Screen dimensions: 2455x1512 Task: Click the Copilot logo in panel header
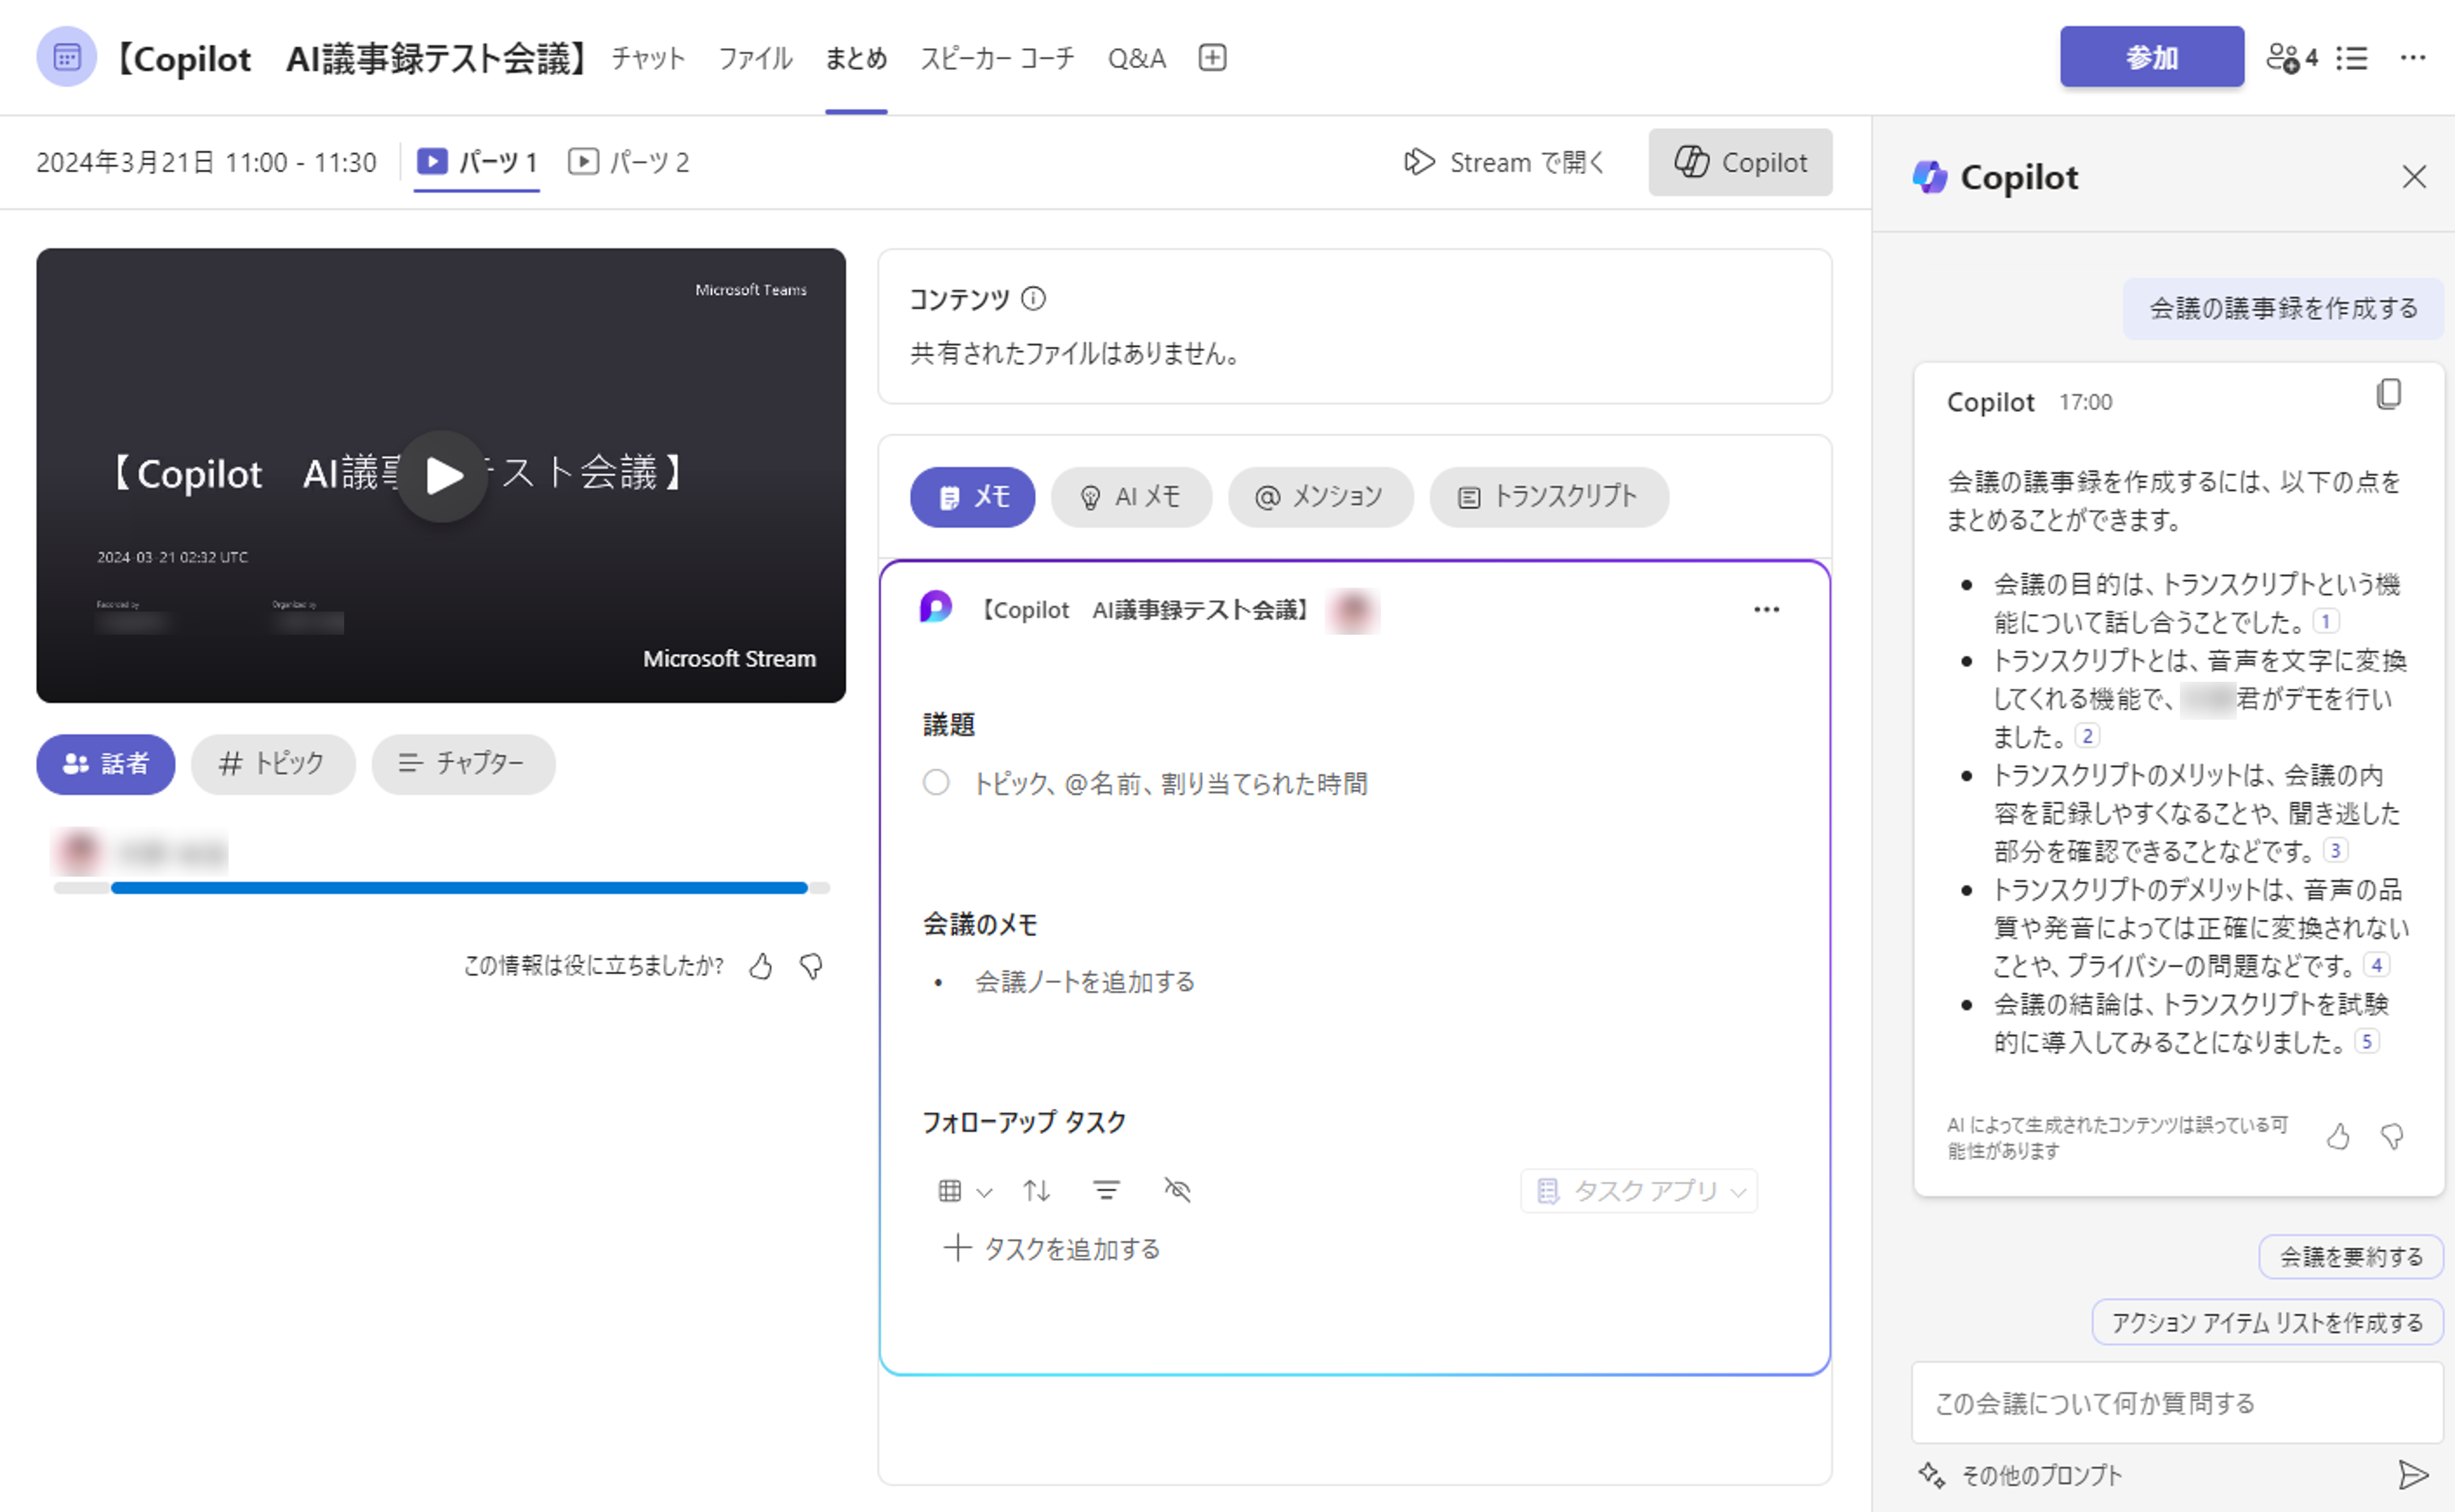1930,177
